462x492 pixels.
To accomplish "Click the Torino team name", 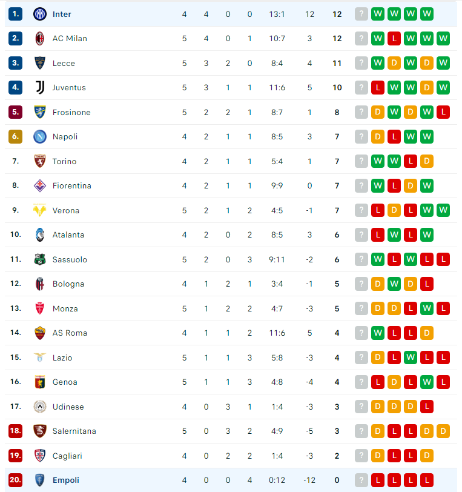I will (64, 161).
